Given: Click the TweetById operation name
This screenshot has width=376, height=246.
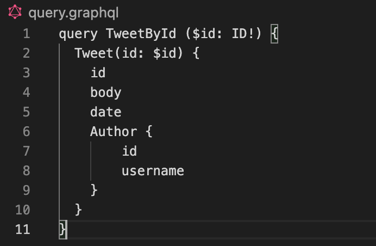Looking at the screenshot, I should pyautogui.click(x=141, y=34).
